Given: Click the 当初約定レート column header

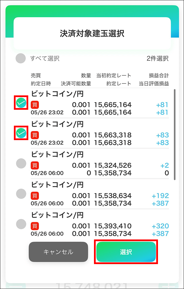Looking at the screenshot, I should (x=114, y=76).
